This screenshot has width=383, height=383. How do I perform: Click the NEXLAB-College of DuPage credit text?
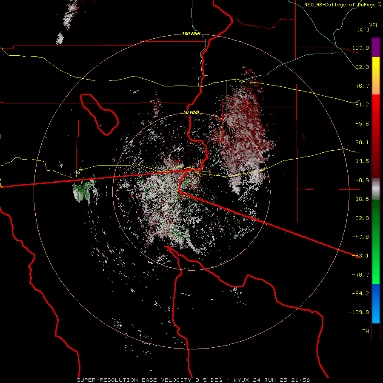(x=342, y=5)
